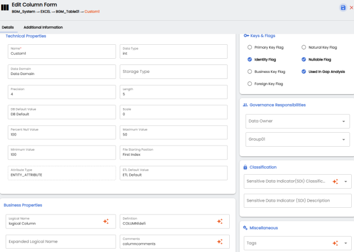Click sparkle icon in Sensitive Data Classification
The height and width of the screenshot is (252, 354).
pyautogui.click(x=335, y=181)
